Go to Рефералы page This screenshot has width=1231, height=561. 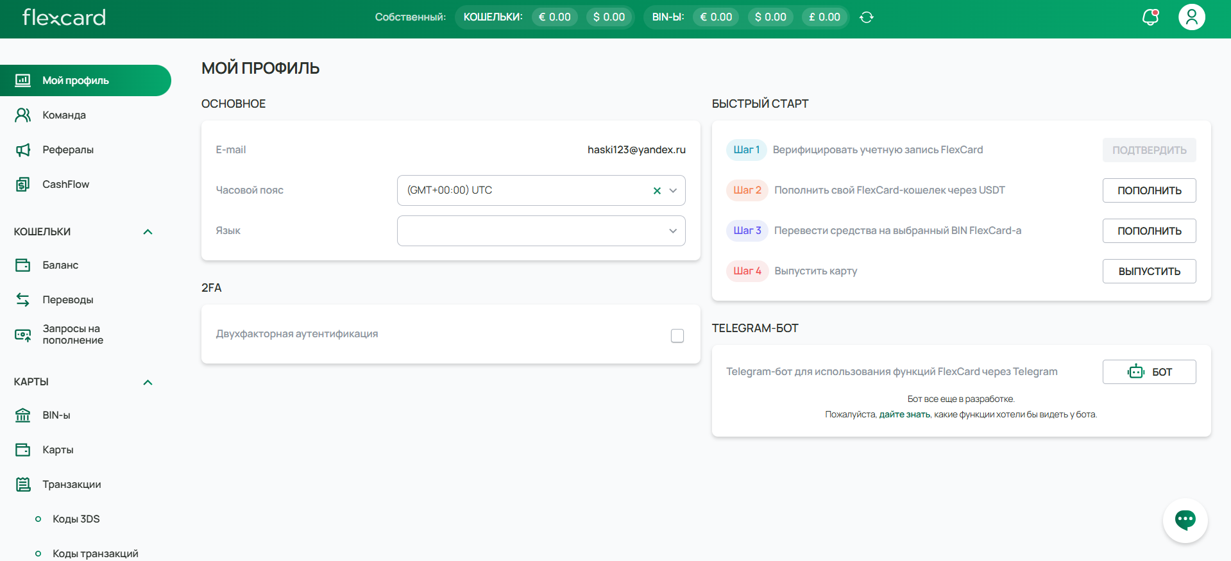tap(68, 149)
